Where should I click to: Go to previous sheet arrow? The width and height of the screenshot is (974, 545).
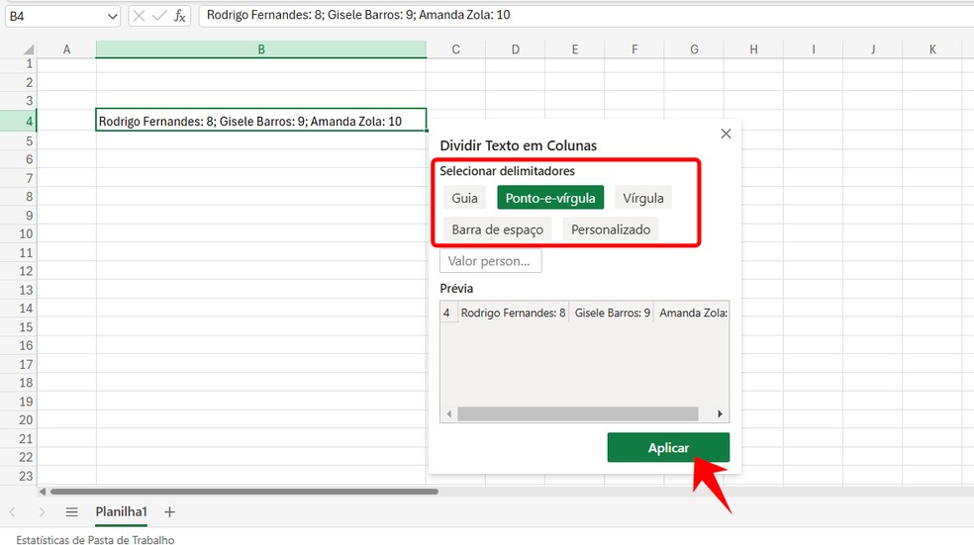click(13, 512)
